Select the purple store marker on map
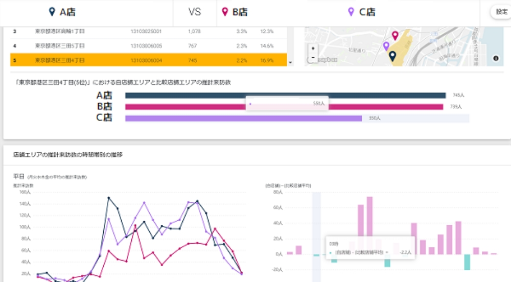This screenshot has width=511, height=282. [386, 46]
